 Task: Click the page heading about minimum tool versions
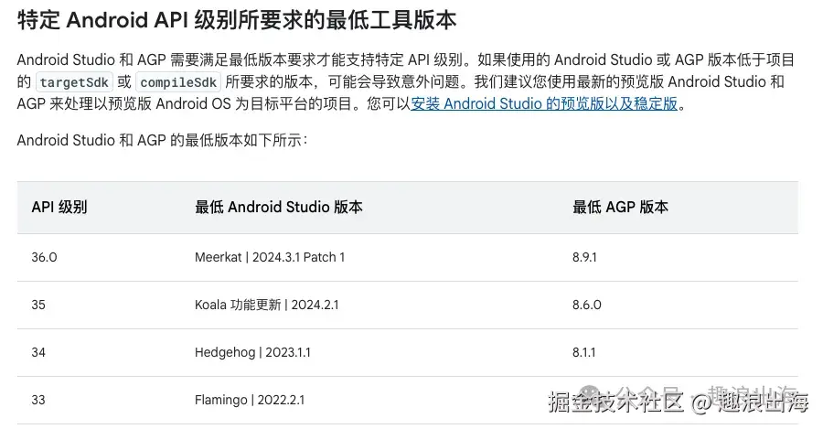(237, 20)
